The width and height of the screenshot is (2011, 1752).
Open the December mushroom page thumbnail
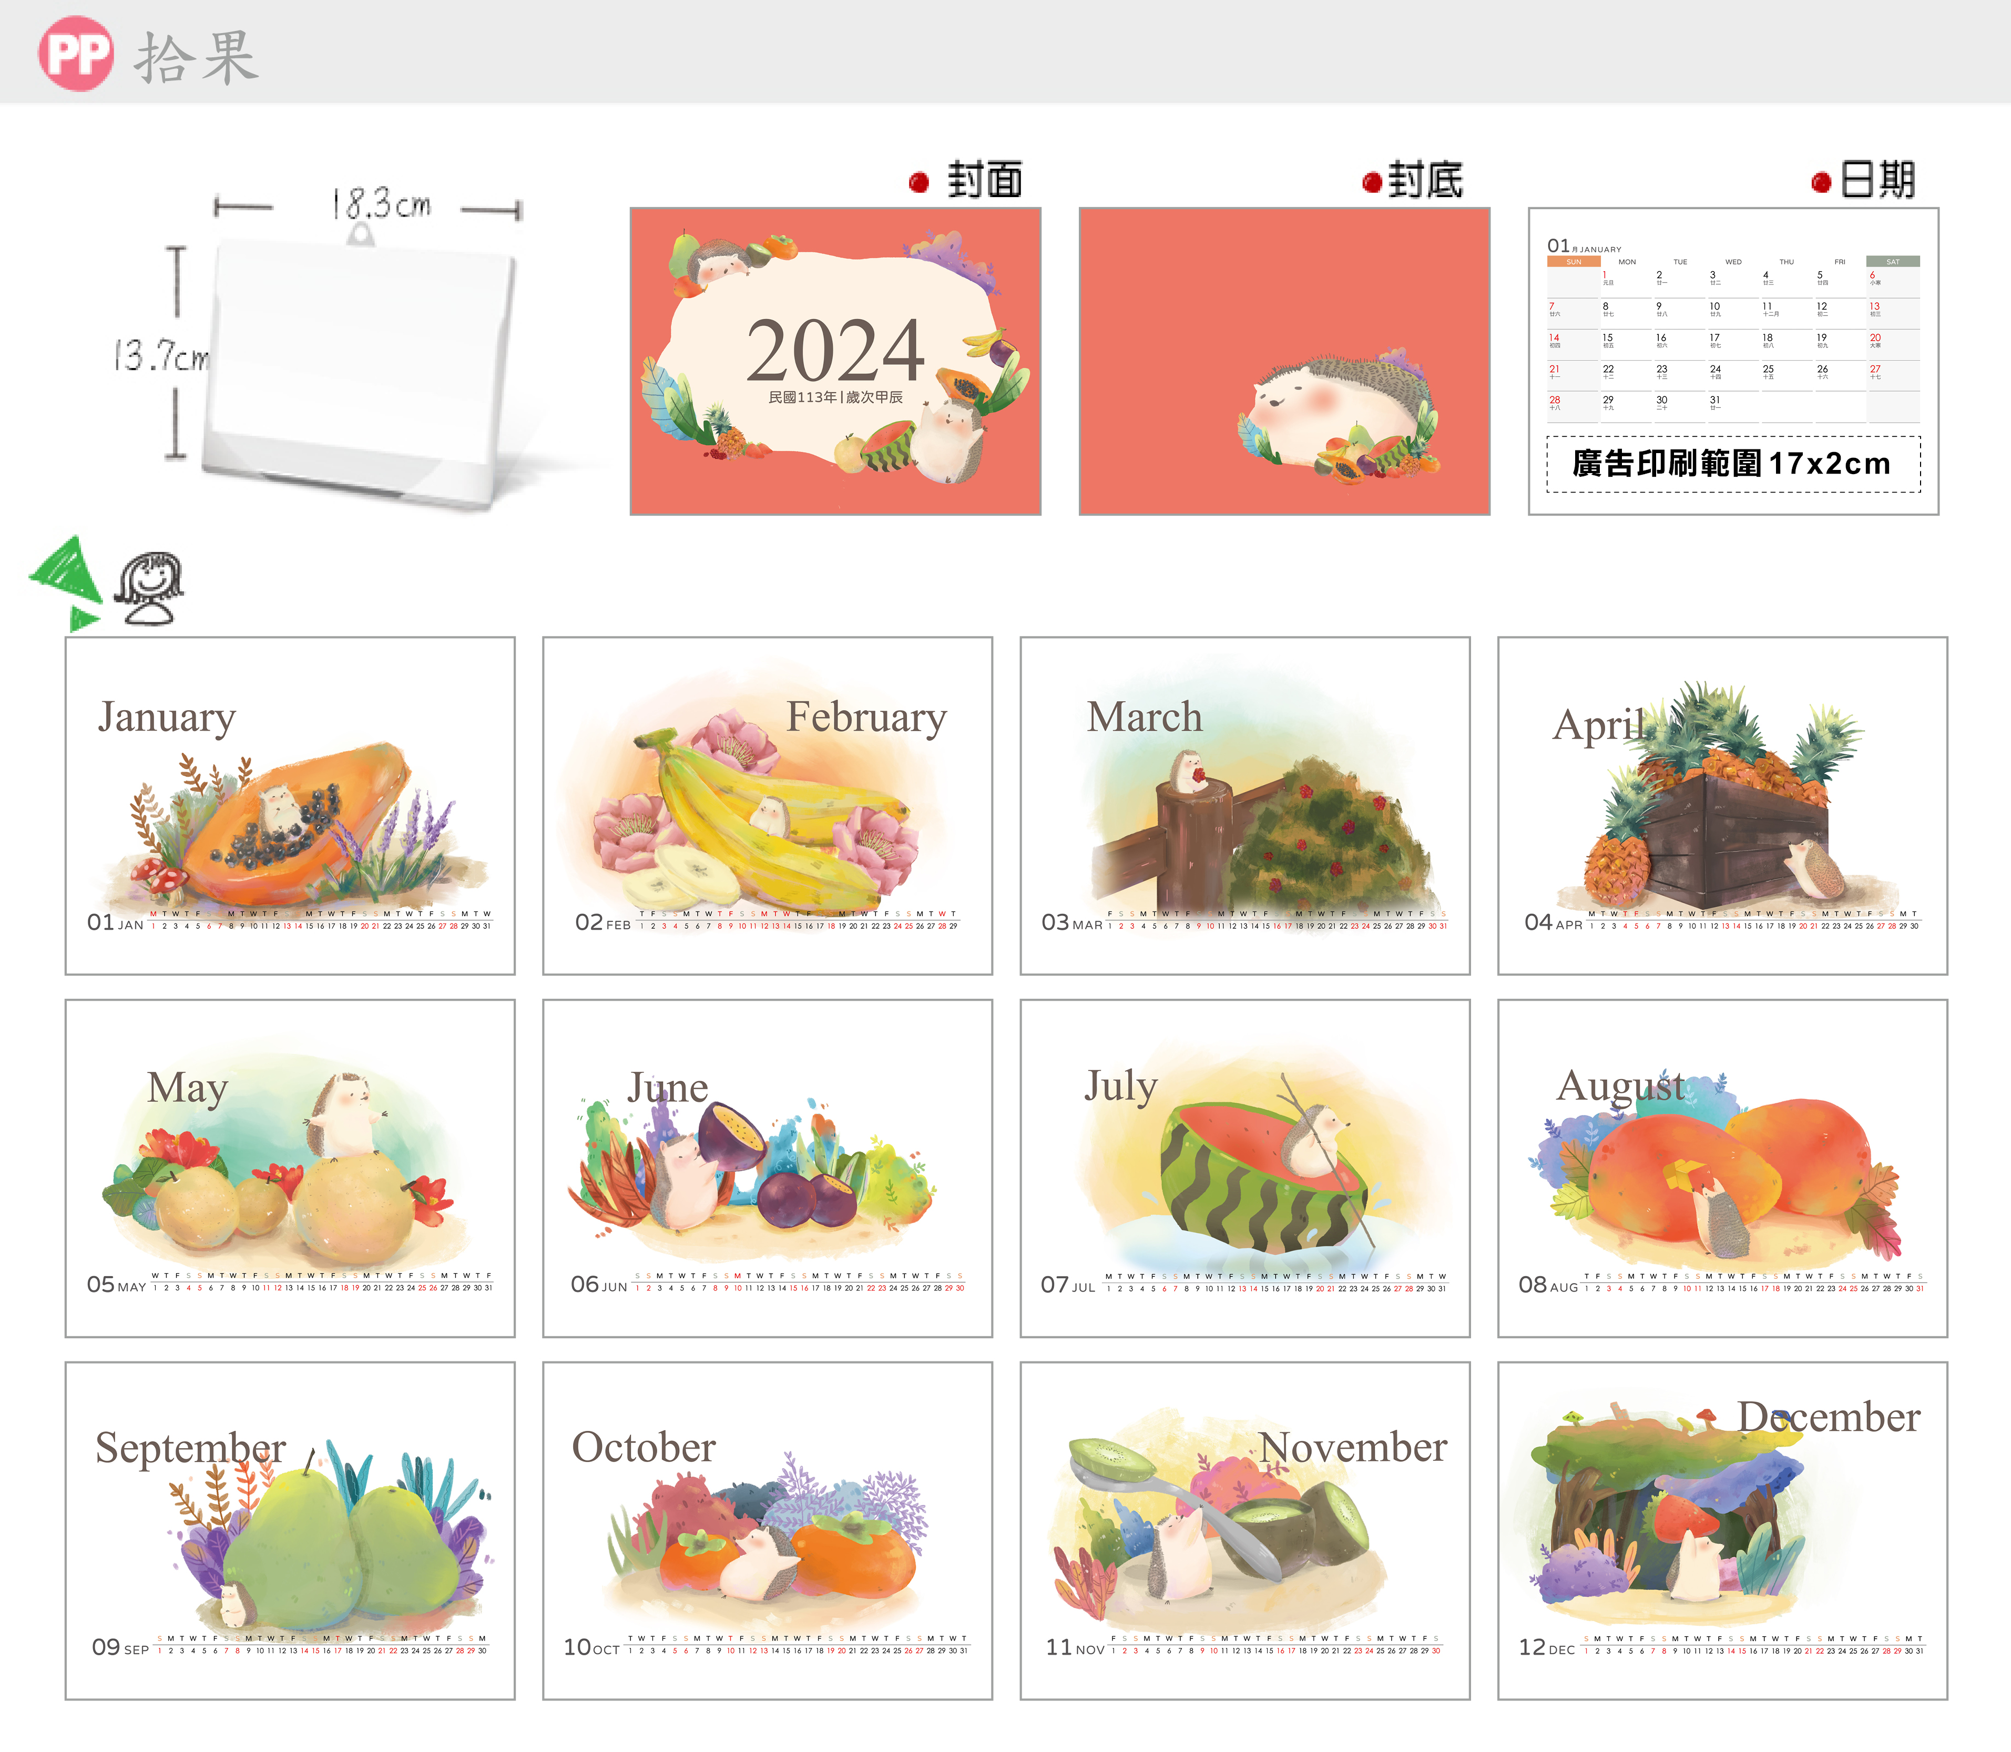coord(1722,1530)
